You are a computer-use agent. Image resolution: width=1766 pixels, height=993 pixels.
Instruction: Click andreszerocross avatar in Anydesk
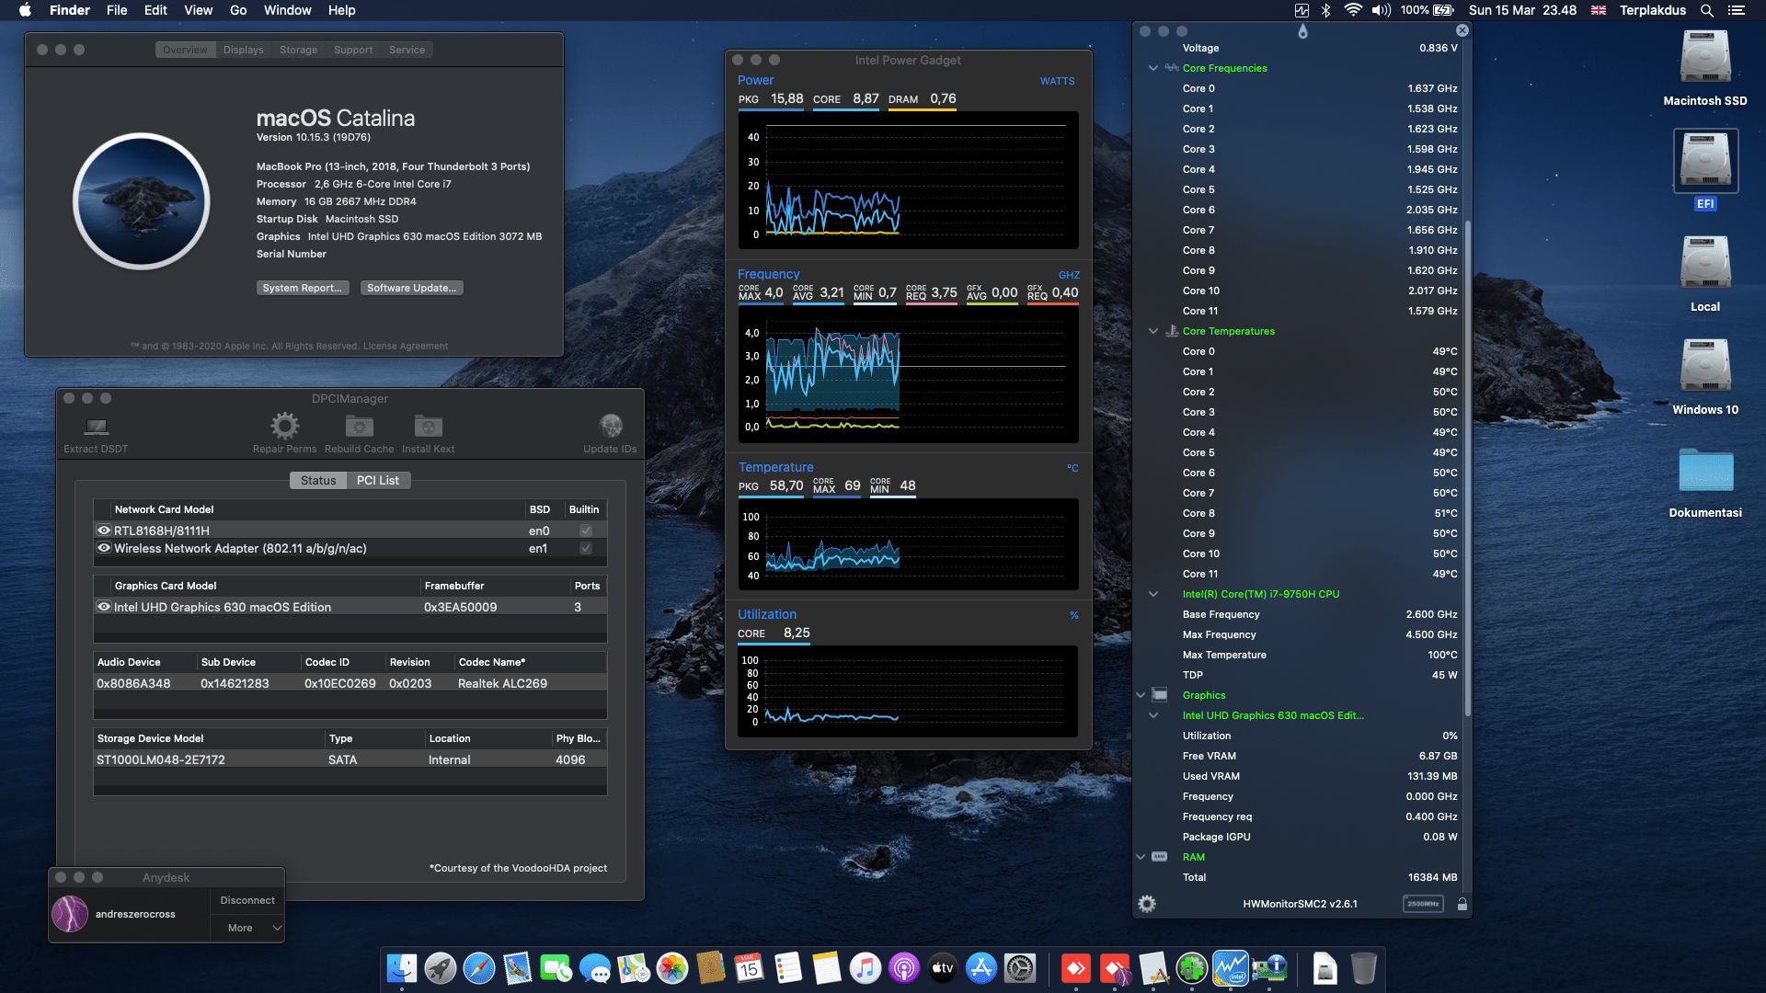[x=70, y=914]
